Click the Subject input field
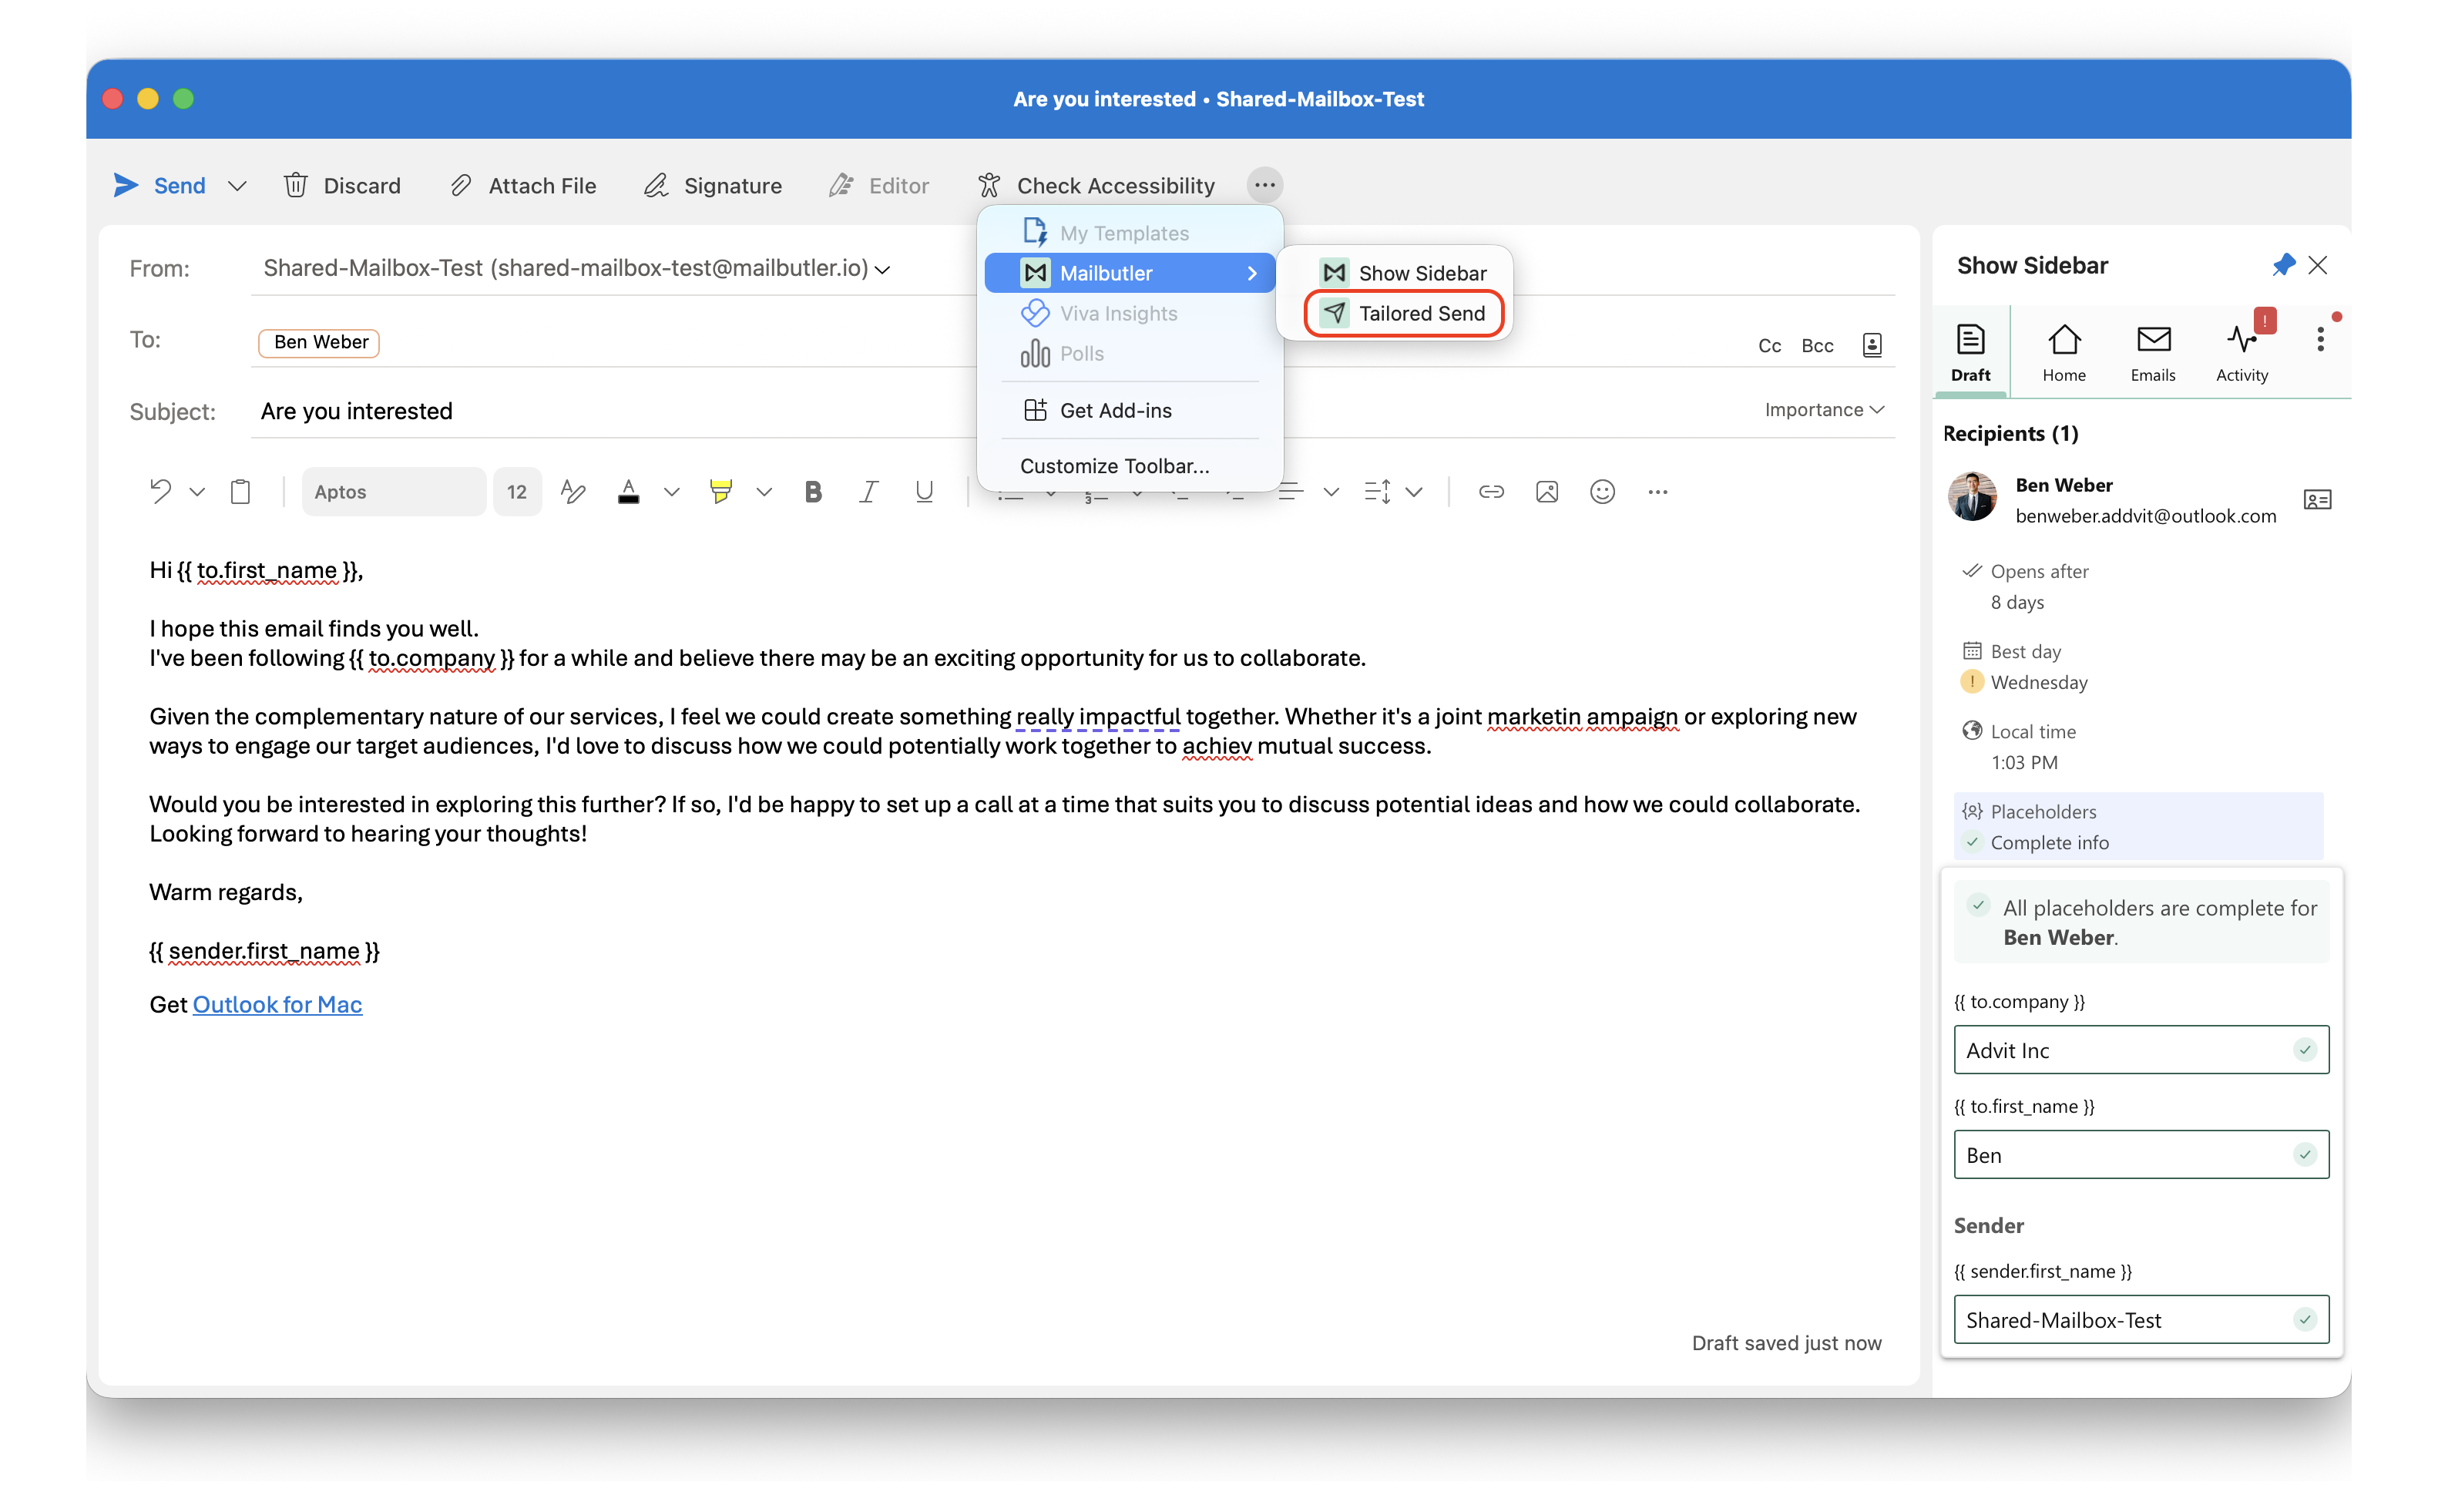This screenshot has width=2438, height=1512. click(999, 411)
